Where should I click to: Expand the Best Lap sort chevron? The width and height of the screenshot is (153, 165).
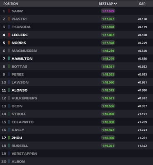115,4
